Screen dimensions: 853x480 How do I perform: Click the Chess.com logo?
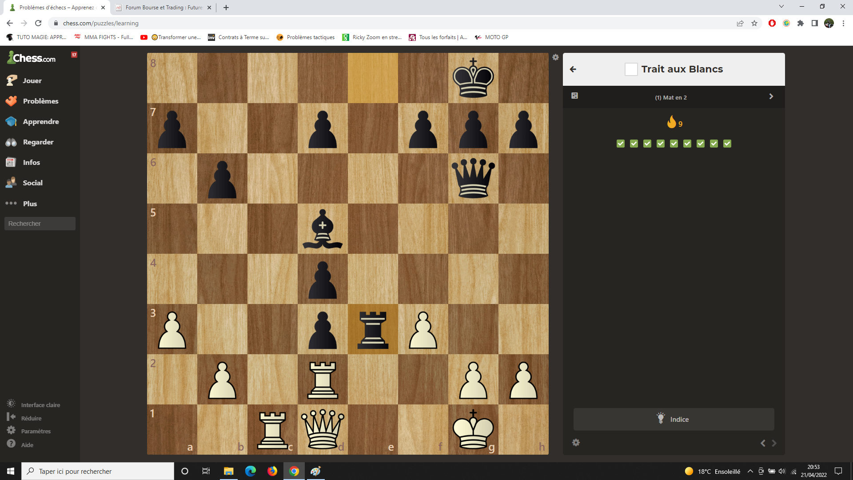coord(32,58)
